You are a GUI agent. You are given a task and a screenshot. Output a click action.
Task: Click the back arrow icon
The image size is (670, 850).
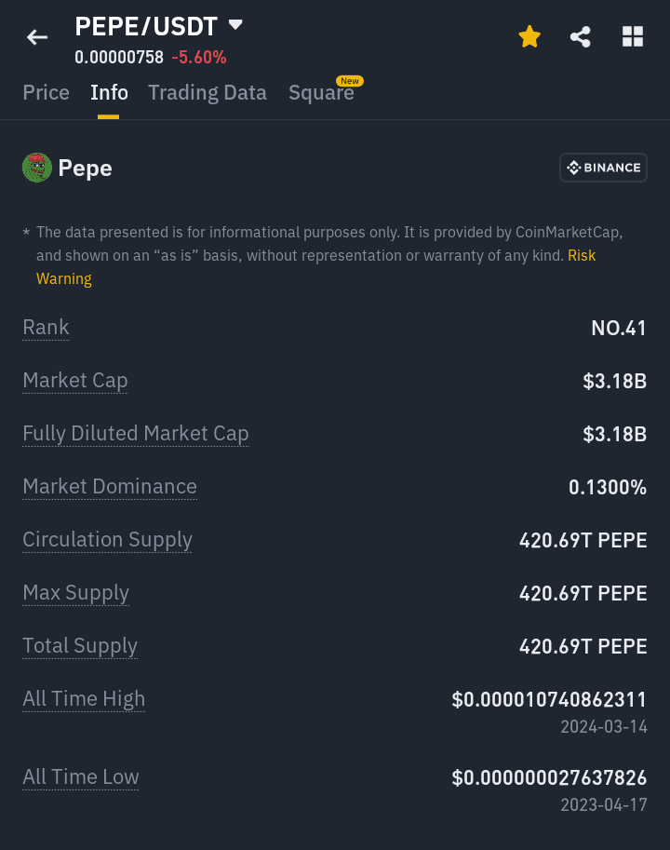click(x=36, y=37)
